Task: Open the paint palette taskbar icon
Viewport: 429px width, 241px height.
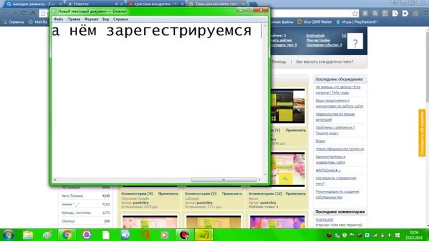Action: [x=48, y=235]
